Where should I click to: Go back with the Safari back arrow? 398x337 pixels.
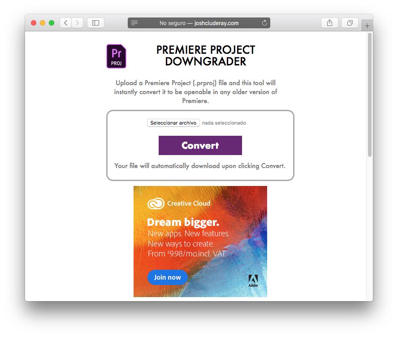click(65, 23)
